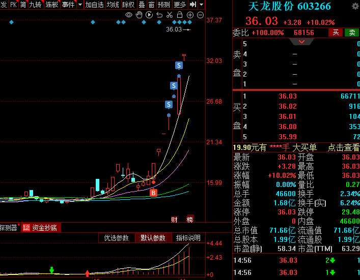Toggle the 简 simplified view button

point(23,5)
